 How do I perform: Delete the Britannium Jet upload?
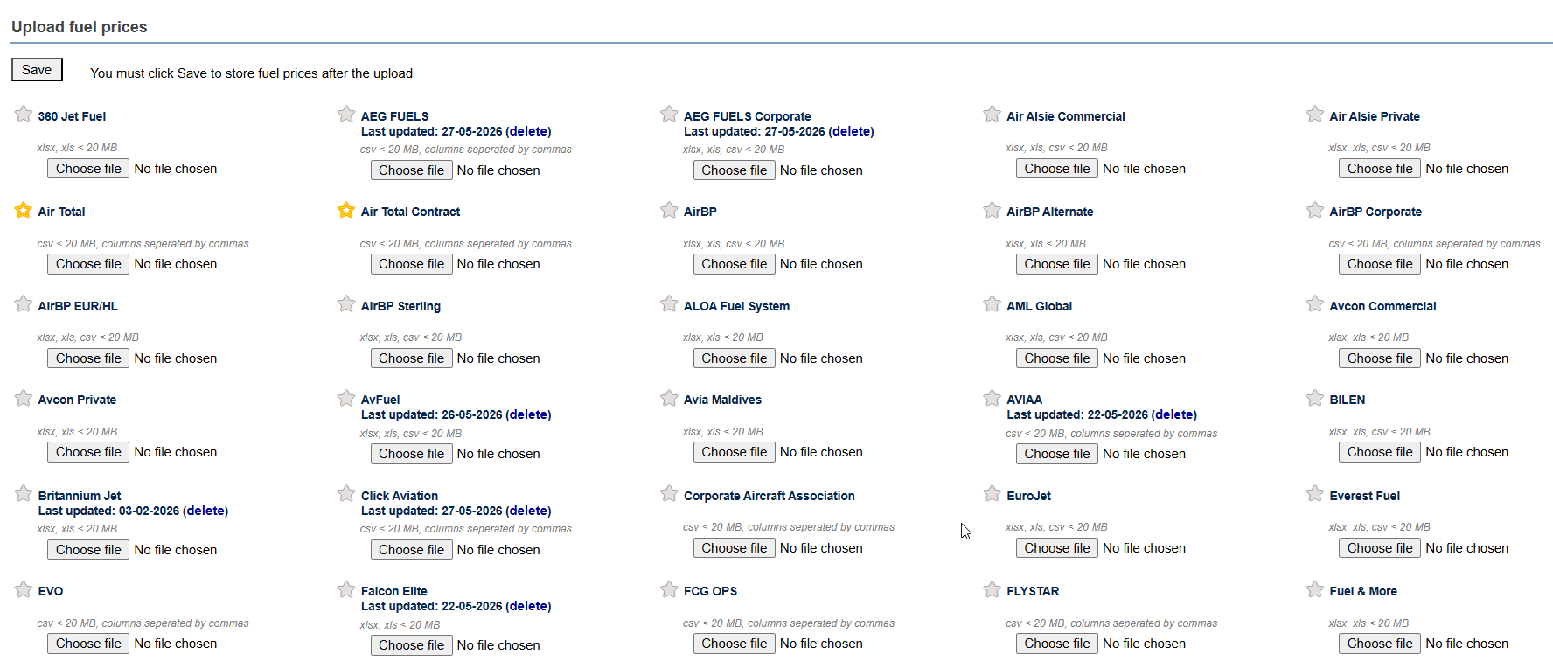click(x=205, y=511)
